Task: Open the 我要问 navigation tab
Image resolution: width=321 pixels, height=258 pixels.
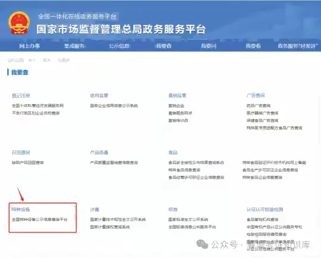Action: coord(209,46)
